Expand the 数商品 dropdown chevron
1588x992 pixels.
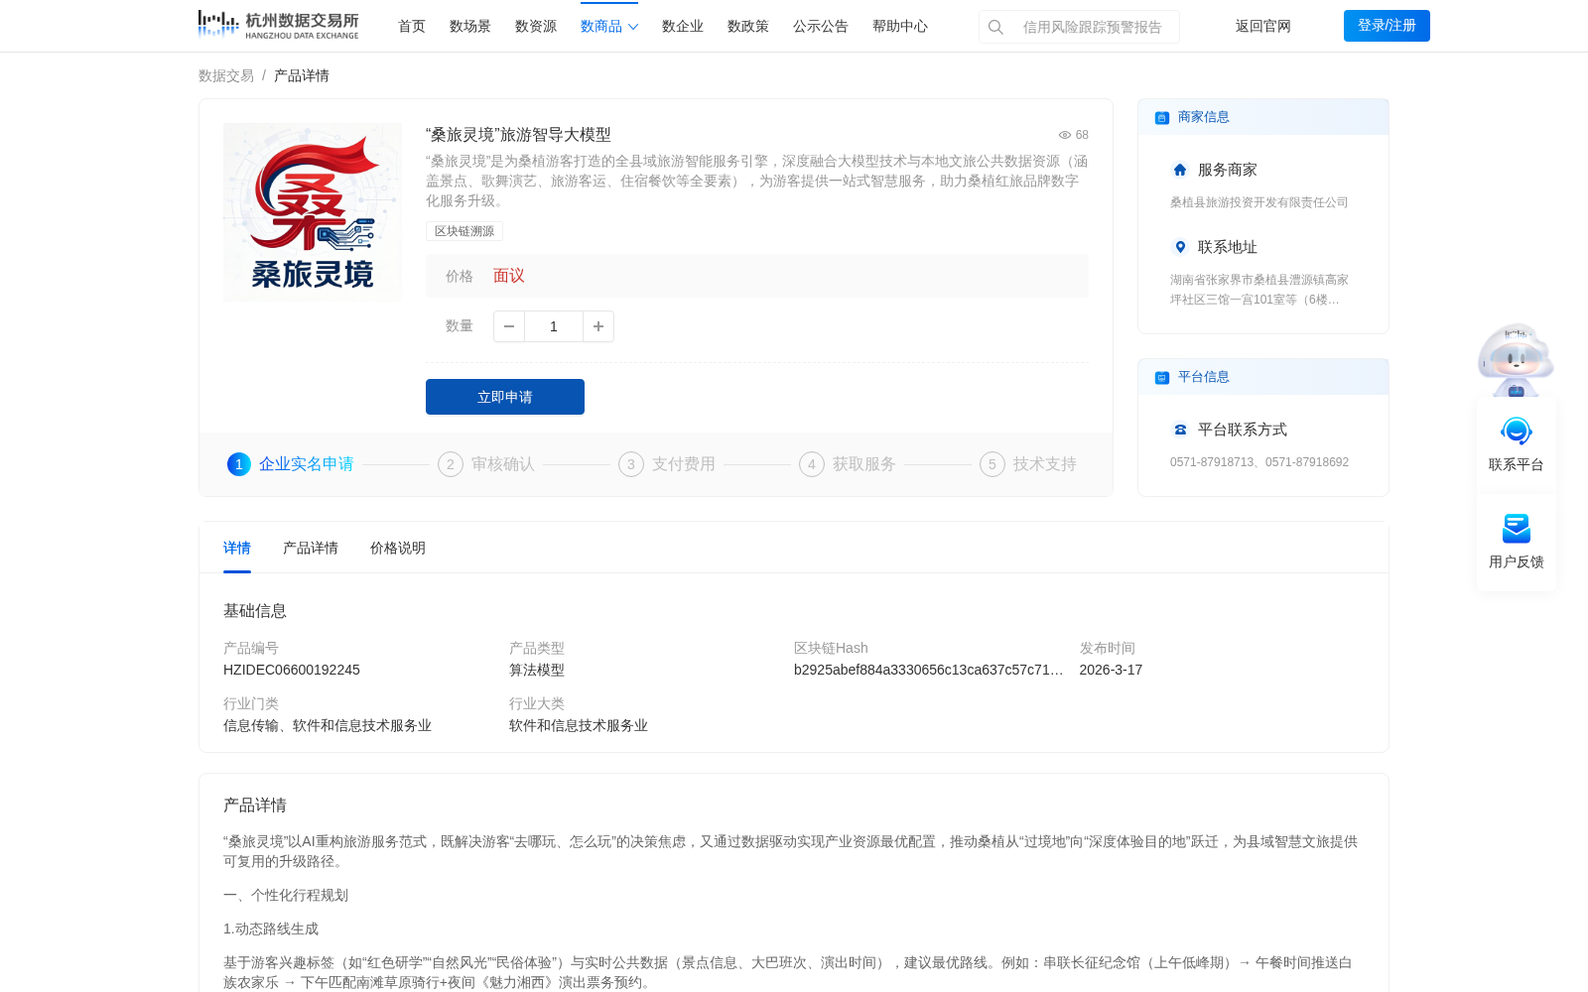(633, 27)
